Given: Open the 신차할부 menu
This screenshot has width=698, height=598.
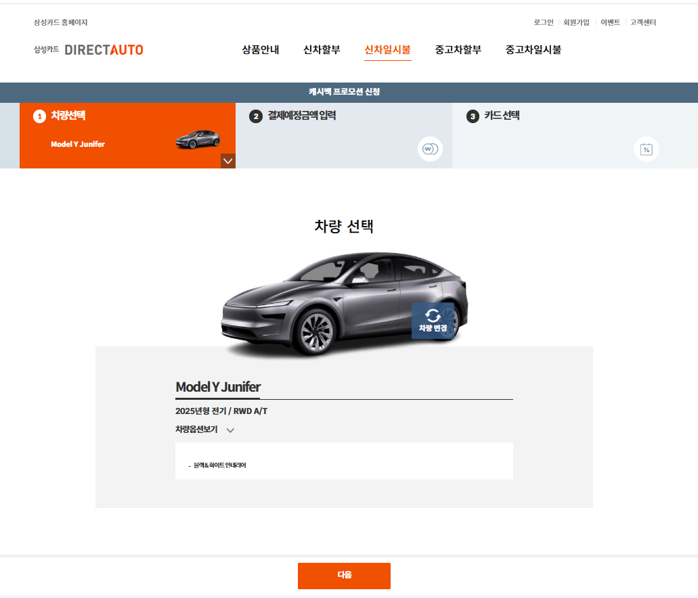Looking at the screenshot, I should click(x=322, y=50).
